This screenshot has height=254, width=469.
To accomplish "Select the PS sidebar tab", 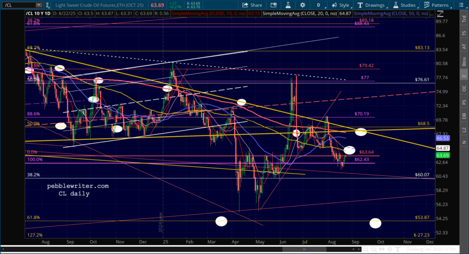I will (x=464, y=102).
